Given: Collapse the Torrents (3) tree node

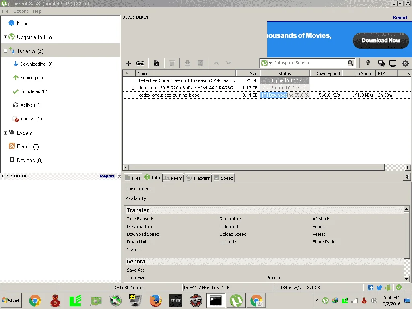Looking at the screenshot, I should [x=5, y=51].
